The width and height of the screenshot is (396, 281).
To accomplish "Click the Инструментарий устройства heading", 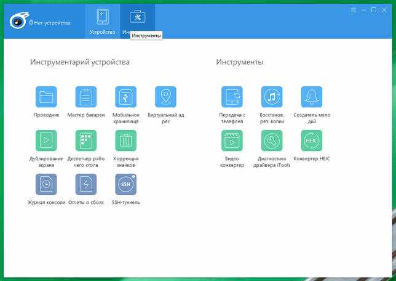I will (80, 62).
